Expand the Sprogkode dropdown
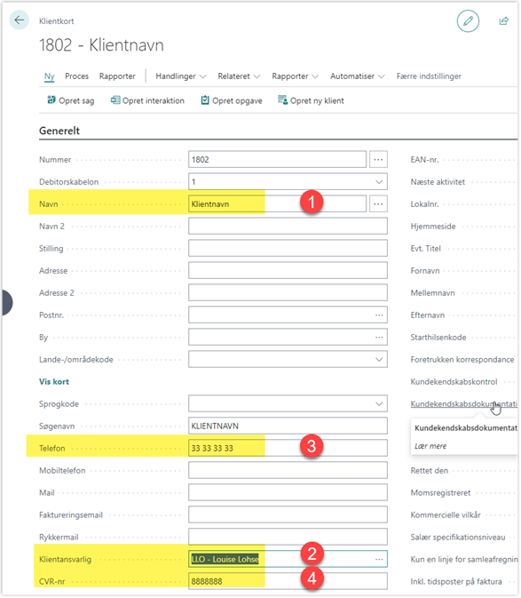 coord(379,404)
